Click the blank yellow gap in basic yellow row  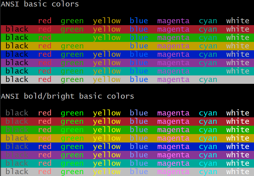click(107, 46)
